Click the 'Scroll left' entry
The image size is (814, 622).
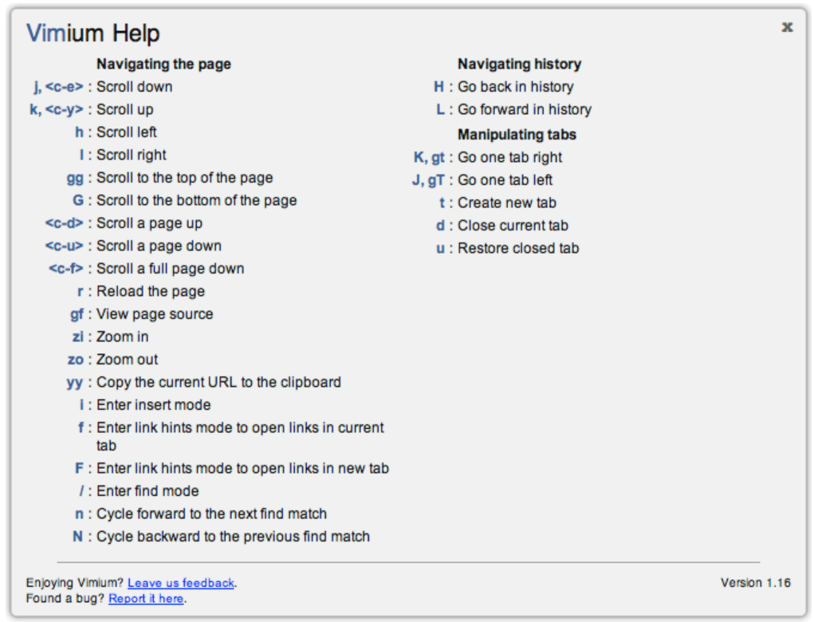(126, 132)
